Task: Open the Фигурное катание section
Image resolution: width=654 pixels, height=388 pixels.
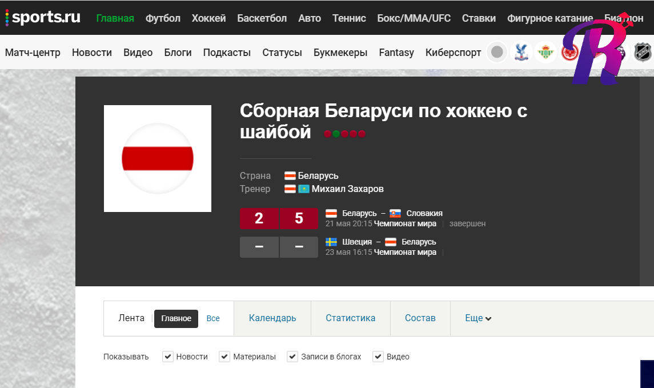Action: tap(550, 18)
